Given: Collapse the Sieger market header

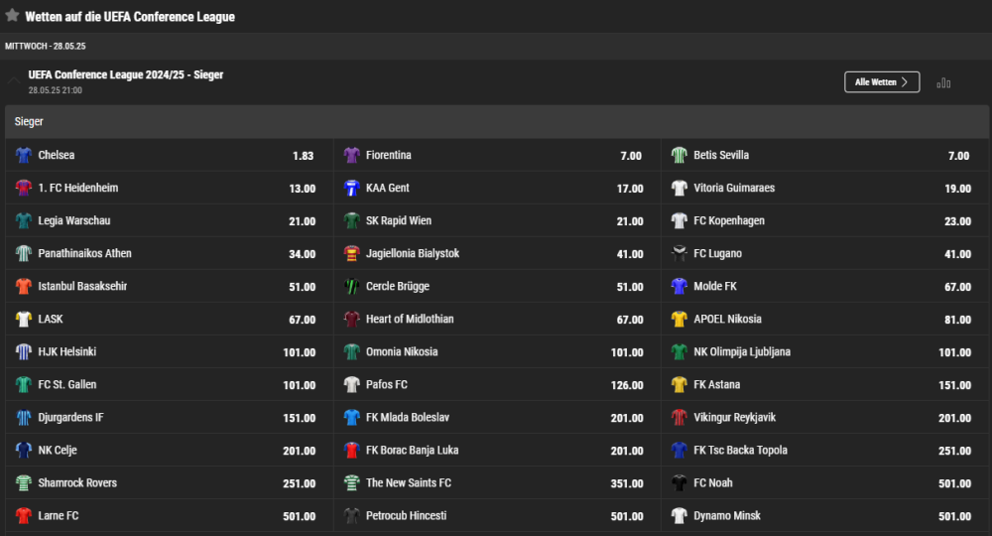Looking at the screenshot, I should coord(496,122).
